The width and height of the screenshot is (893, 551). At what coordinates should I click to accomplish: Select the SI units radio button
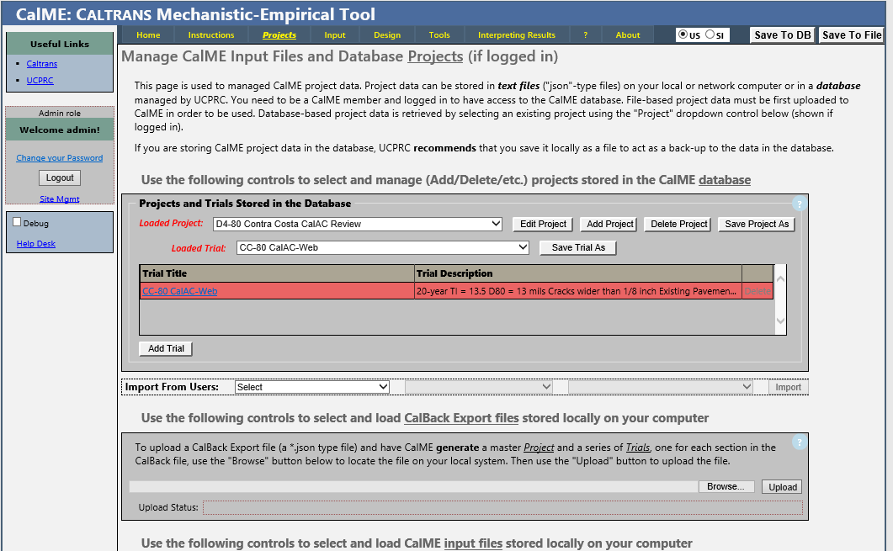click(x=710, y=34)
